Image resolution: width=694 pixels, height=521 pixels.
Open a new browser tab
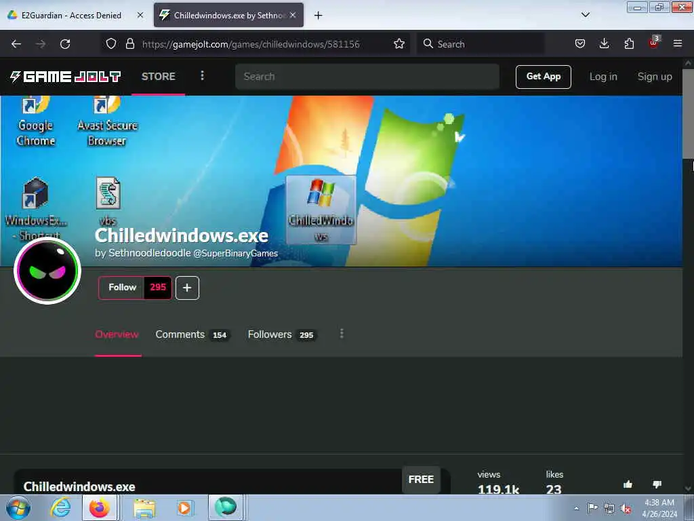pyautogui.click(x=318, y=16)
